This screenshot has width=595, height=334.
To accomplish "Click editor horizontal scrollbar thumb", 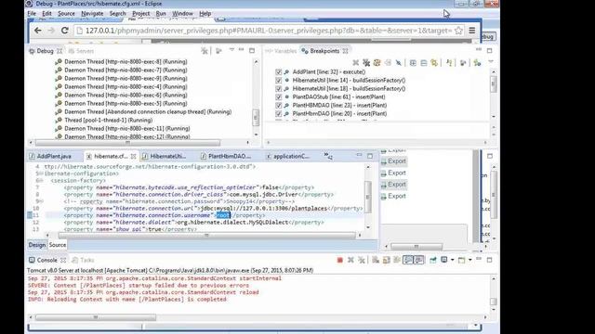I will coord(206,235).
